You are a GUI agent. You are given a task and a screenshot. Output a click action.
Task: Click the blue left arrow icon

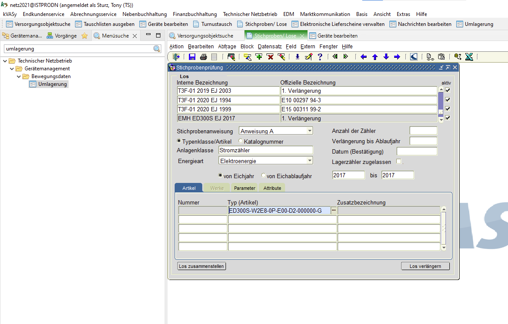click(364, 57)
